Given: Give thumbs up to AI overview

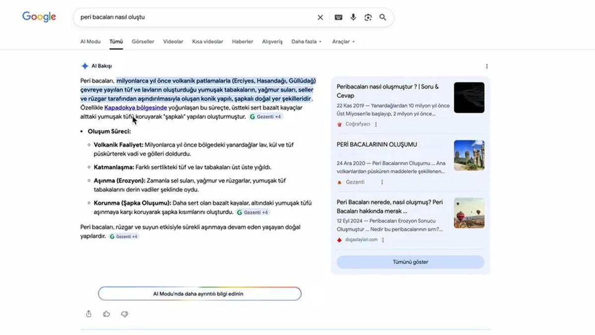Looking at the screenshot, I should point(107,314).
